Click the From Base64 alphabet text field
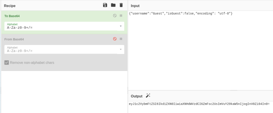 pos(61,51)
